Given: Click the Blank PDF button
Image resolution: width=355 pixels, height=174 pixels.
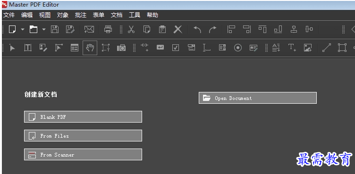Looking at the screenshot, I should pos(83,117).
